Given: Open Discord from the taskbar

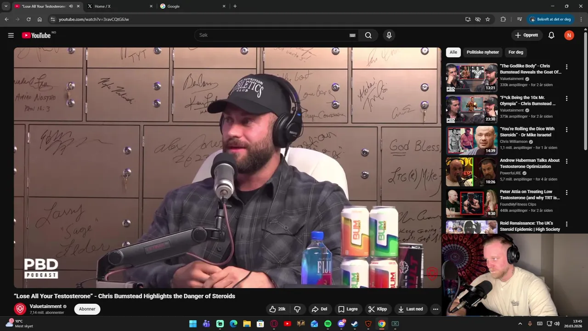Looking at the screenshot, I should 341,324.
